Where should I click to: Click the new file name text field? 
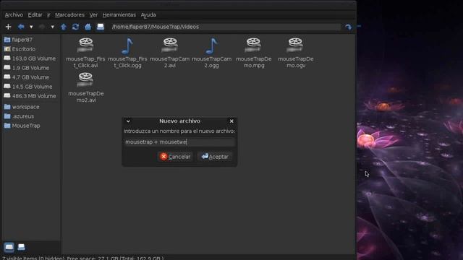click(x=179, y=142)
